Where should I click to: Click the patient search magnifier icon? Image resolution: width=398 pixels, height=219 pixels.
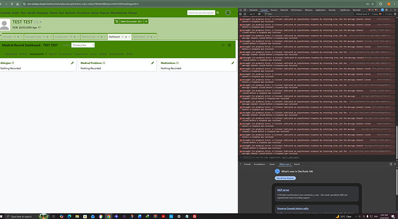coord(217,13)
